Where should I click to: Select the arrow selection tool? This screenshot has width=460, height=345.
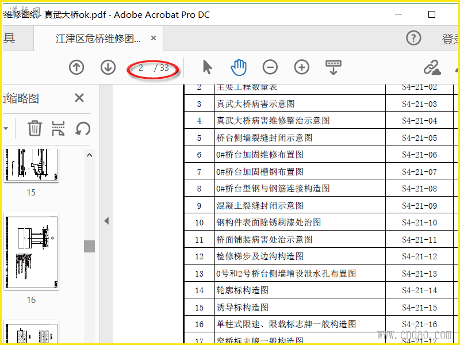[208, 67]
